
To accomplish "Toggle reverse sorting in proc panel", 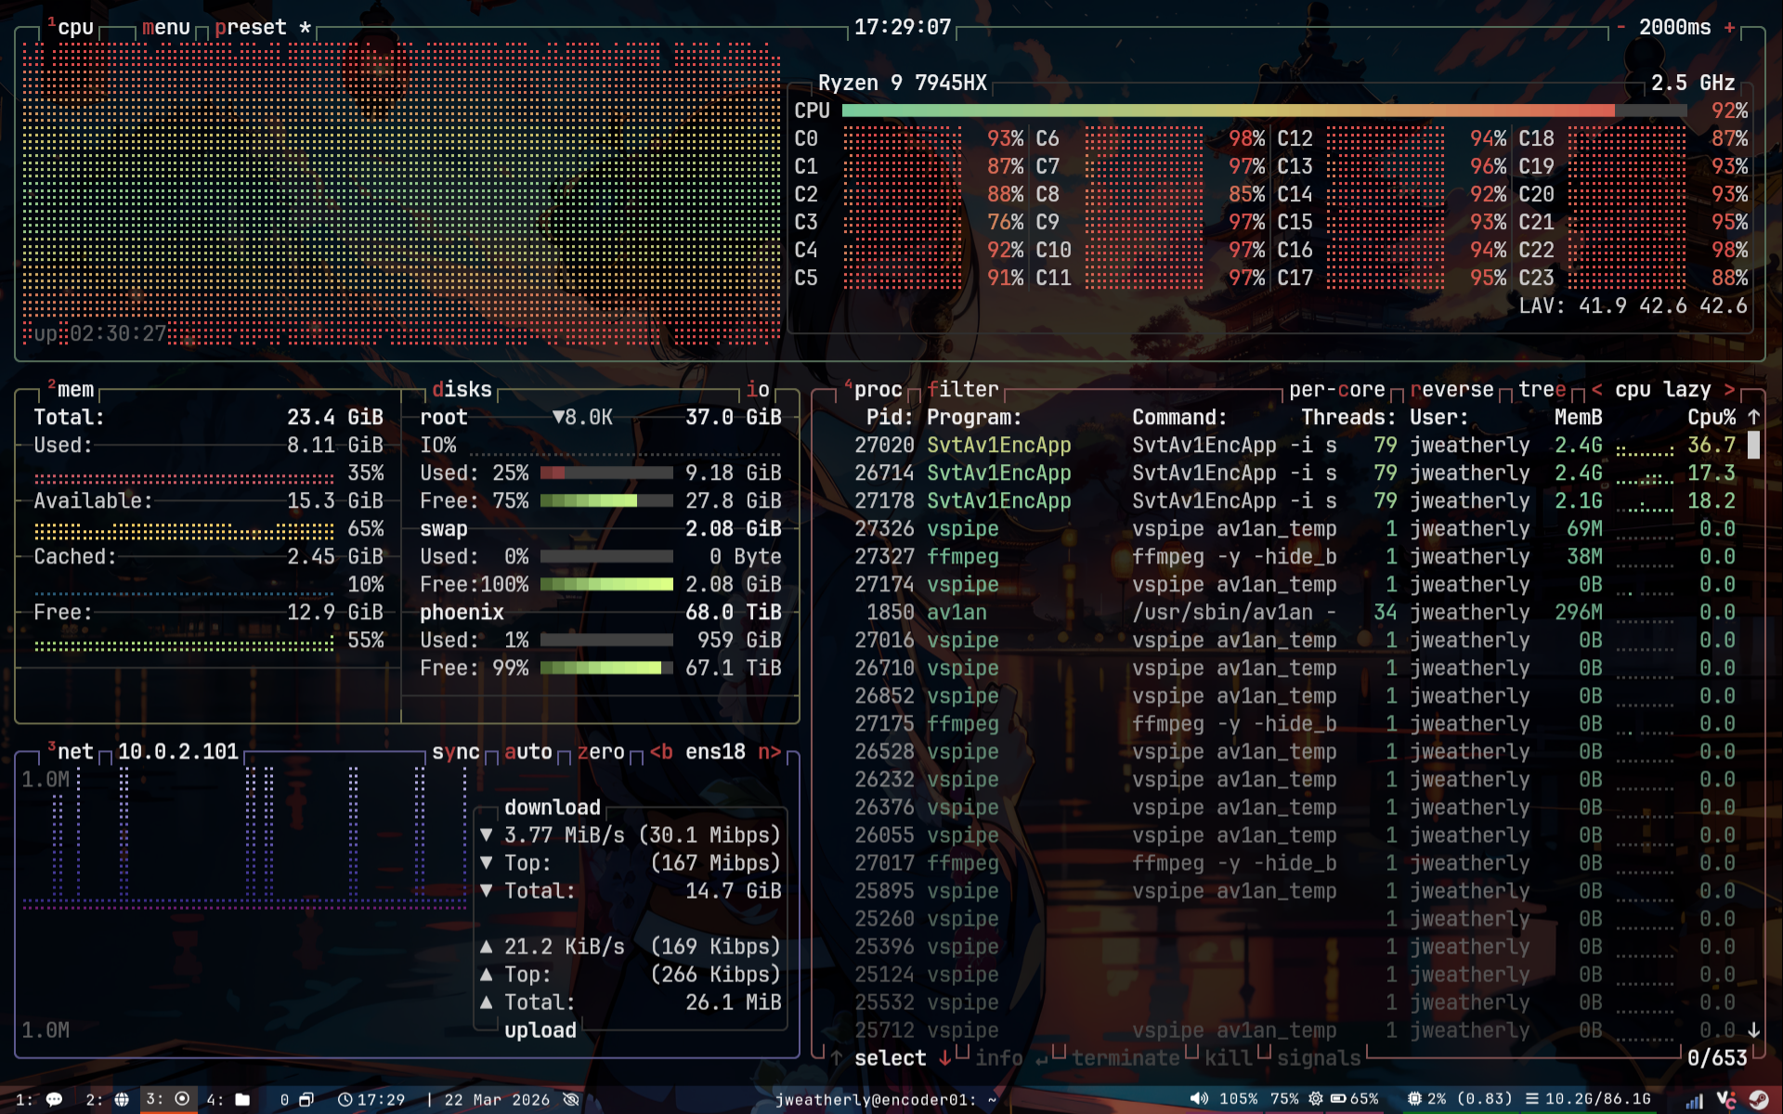I will coord(1451,390).
